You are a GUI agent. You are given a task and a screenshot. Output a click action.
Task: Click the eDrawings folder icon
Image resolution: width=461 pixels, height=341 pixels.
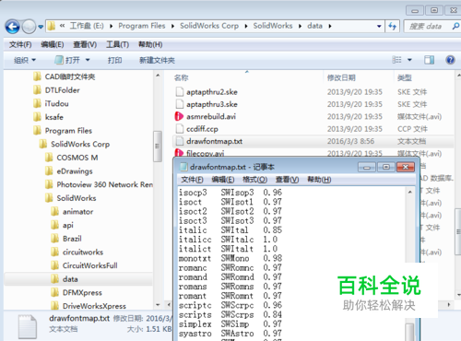[x=49, y=170]
